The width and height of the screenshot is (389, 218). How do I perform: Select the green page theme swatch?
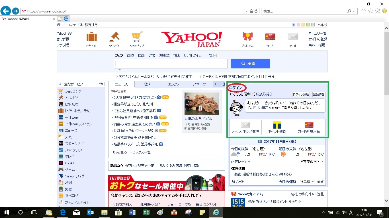pyautogui.click(x=308, y=25)
